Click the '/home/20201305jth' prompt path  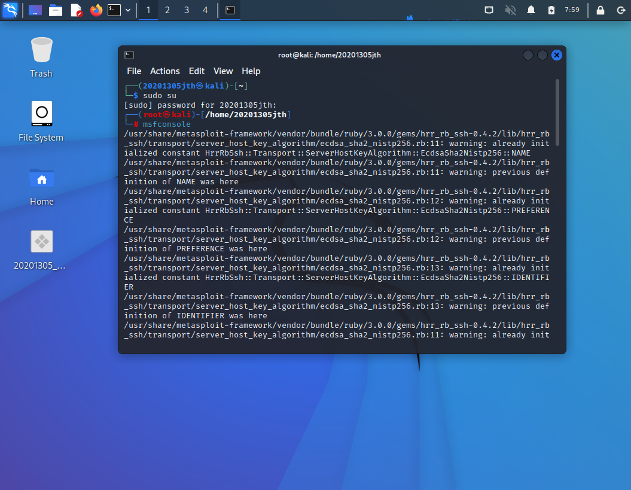246,115
